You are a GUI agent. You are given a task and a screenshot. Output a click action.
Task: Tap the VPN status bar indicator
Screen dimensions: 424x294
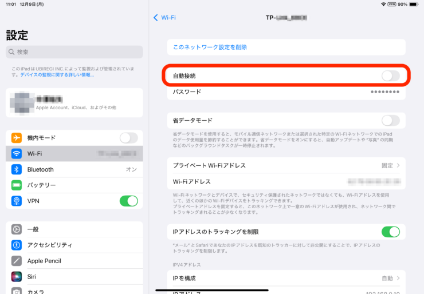pyautogui.click(x=391, y=5)
